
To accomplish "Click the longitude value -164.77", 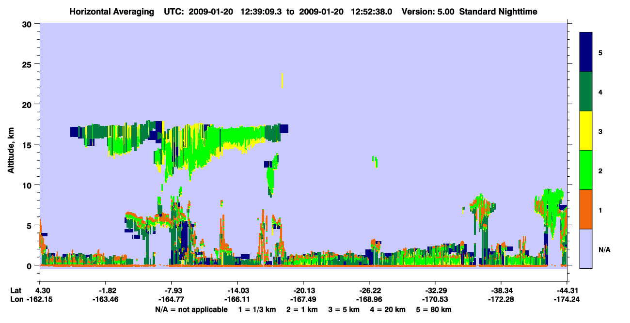I will coord(171,300).
